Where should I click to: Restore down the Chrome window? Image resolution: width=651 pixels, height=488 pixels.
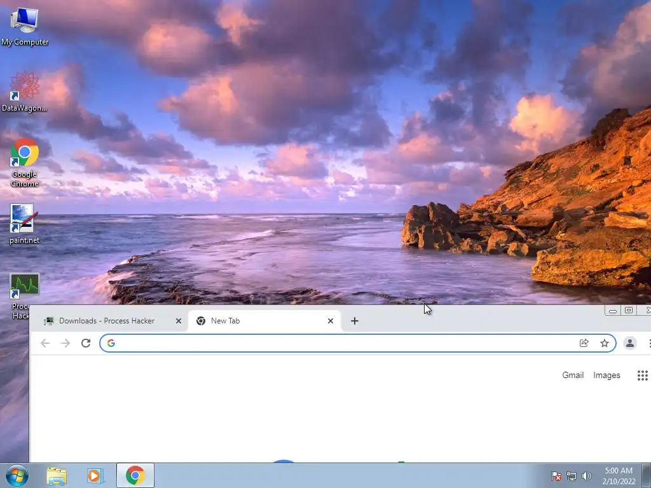[x=629, y=310]
